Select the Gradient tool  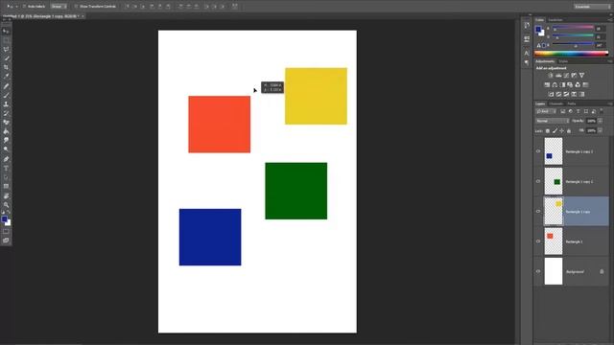click(x=6, y=131)
